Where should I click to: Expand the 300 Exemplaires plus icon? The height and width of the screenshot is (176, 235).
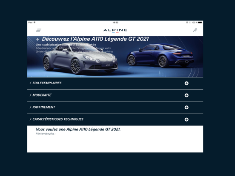pos(186,83)
